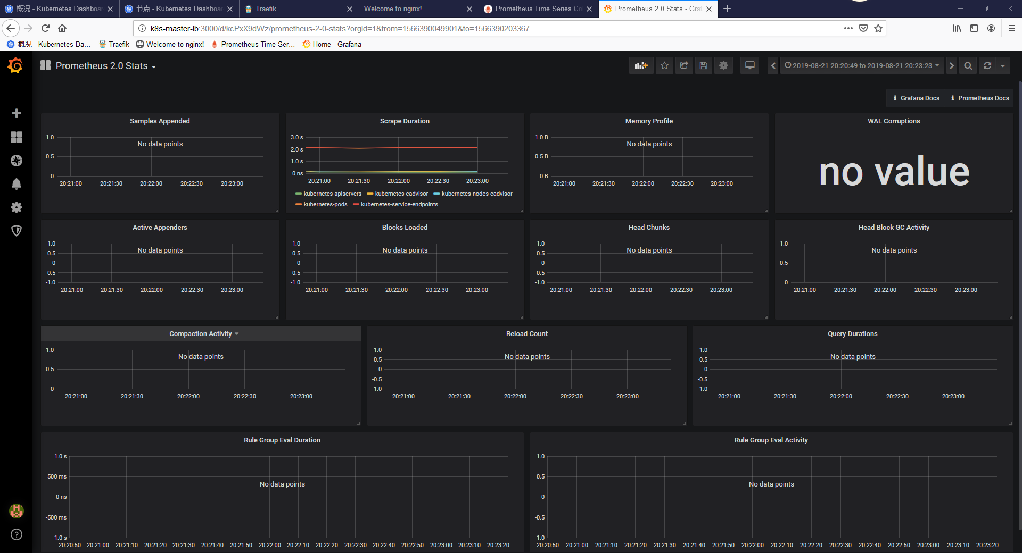Shift time range backward
Image resolution: width=1022 pixels, height=553 pixels.
(773, 65)
